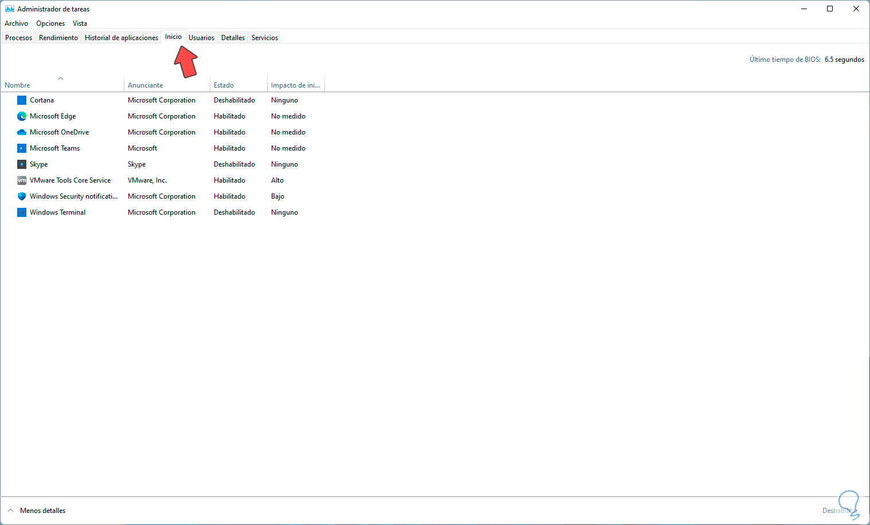Click the Microsoft Edge icon

tap(22, 116)
